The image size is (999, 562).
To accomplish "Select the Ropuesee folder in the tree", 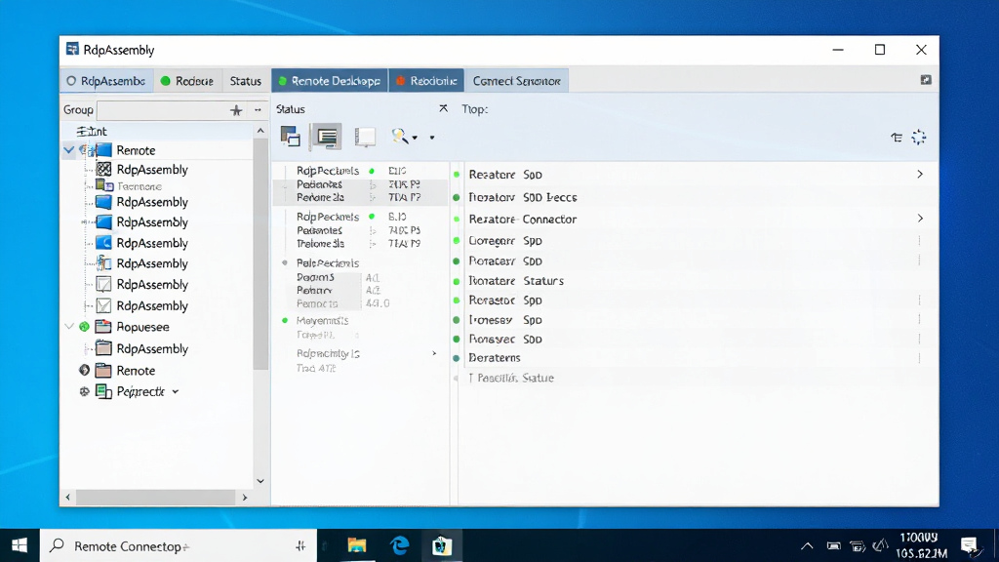I will click(x=142, y=327).
